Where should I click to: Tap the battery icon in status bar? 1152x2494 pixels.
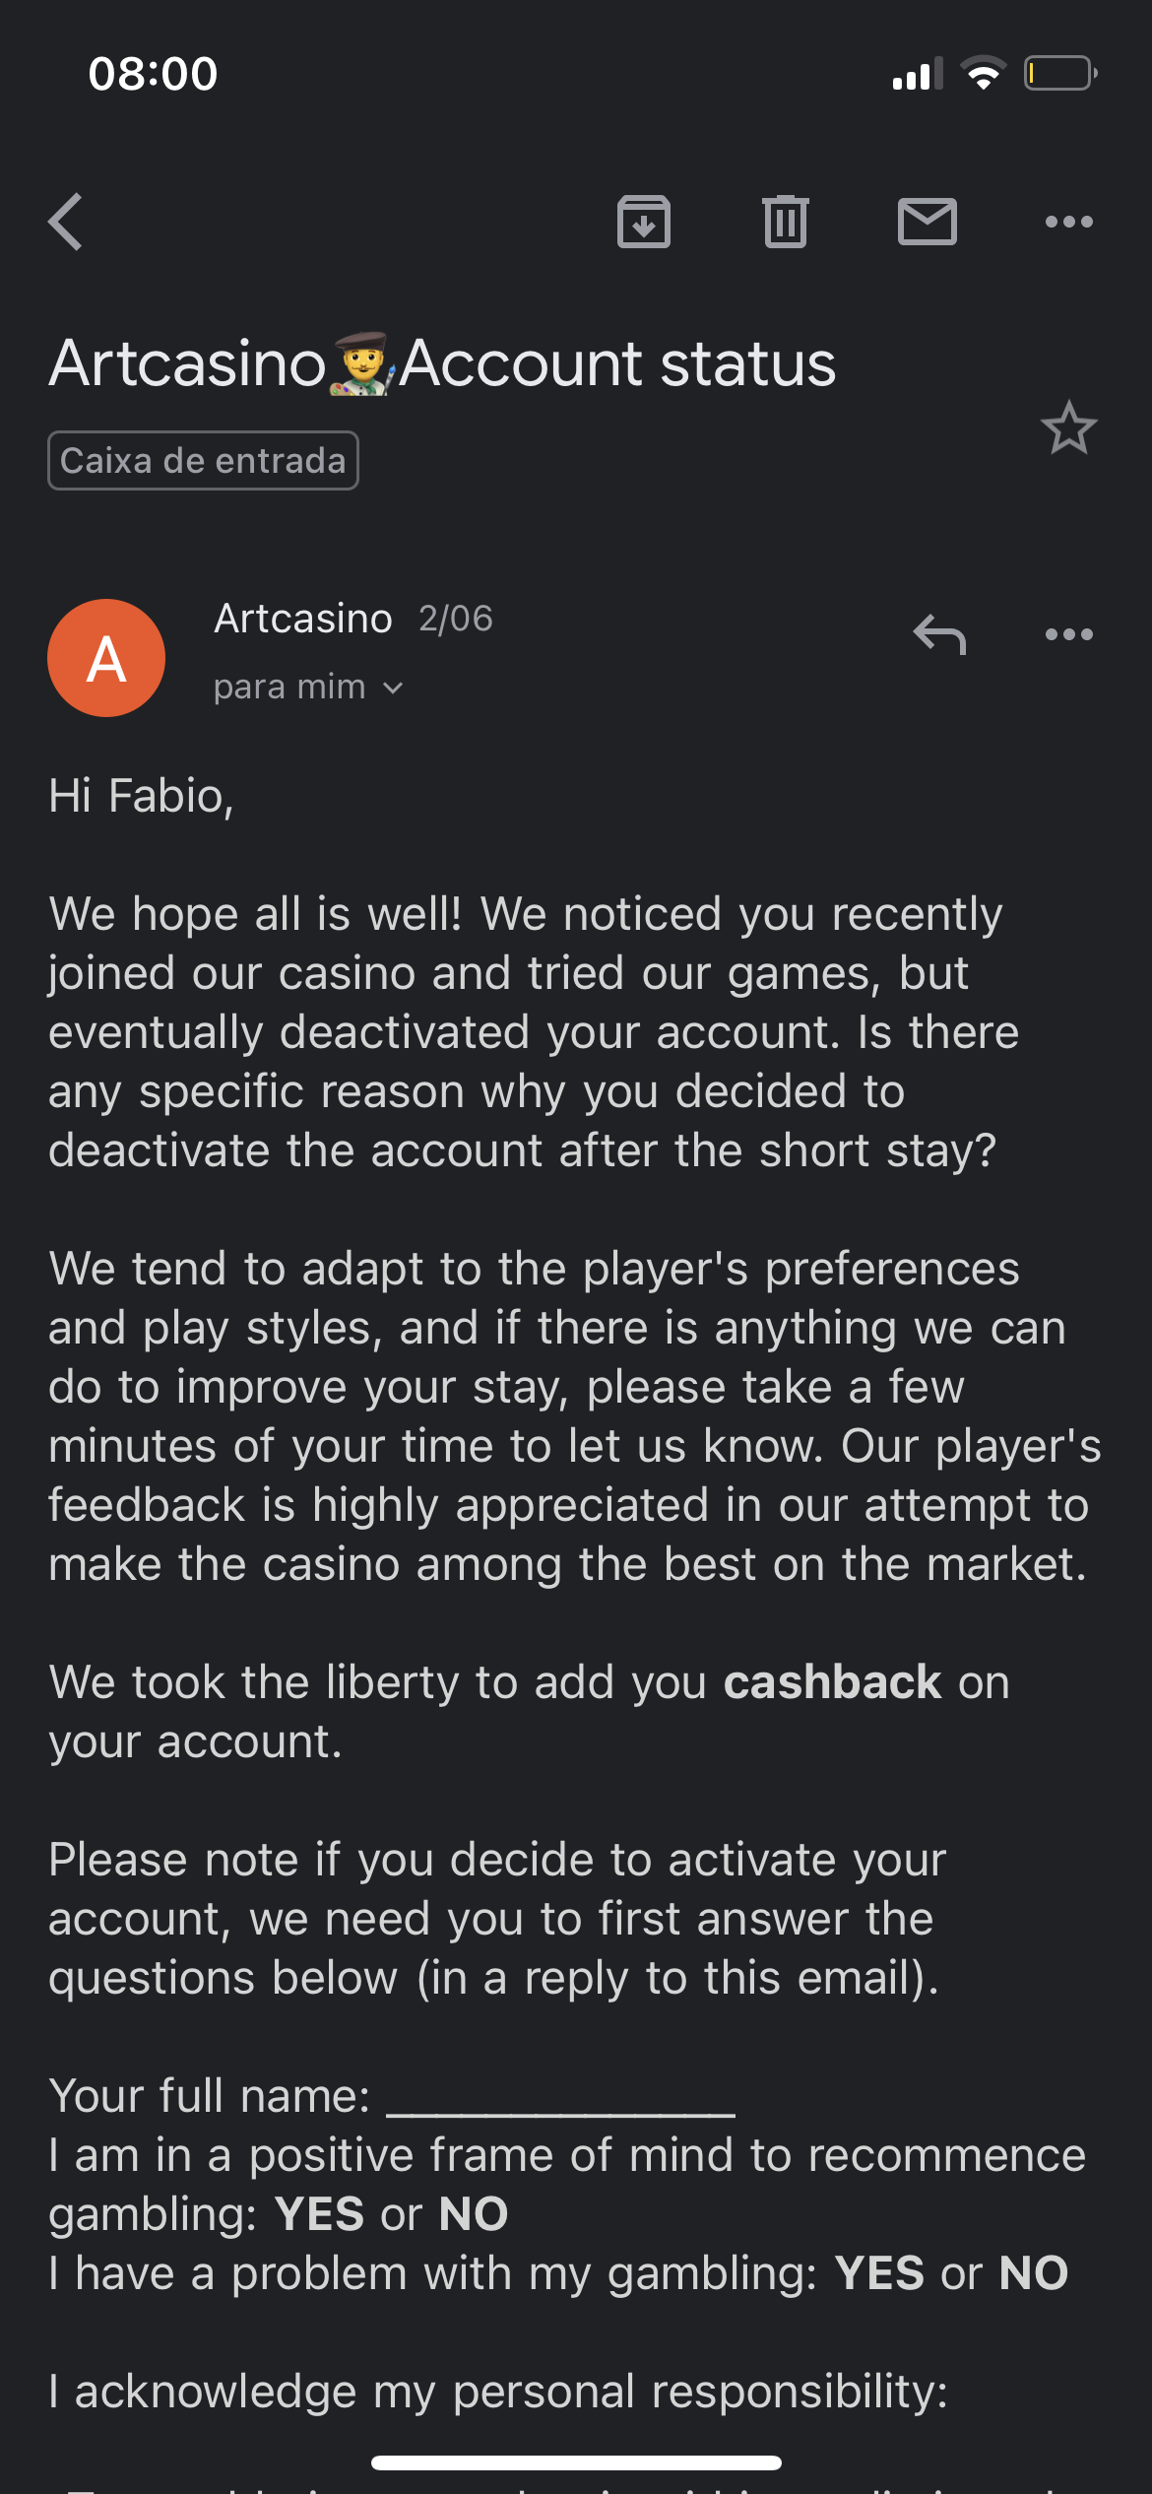(x=1059, y=74)
